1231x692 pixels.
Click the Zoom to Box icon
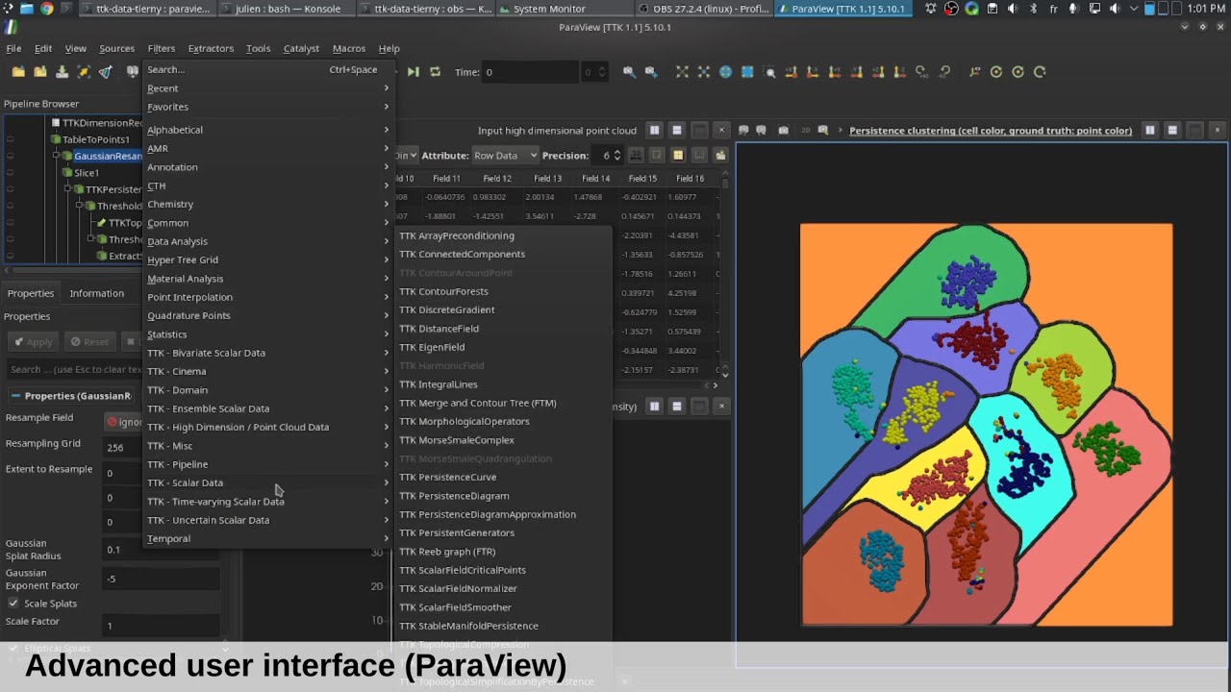pos(769,72)
